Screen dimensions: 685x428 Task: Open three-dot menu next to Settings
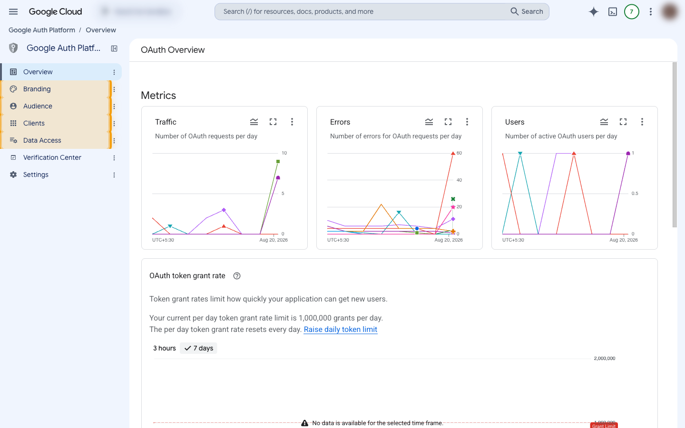(x=114, y=175)
